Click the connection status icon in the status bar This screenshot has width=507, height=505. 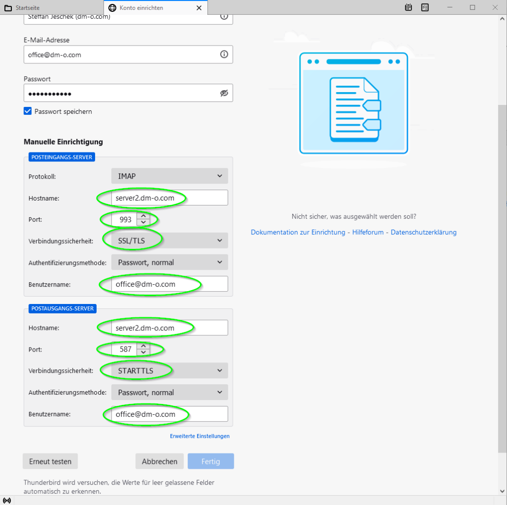pyautogui.click(x=7, y=500)
